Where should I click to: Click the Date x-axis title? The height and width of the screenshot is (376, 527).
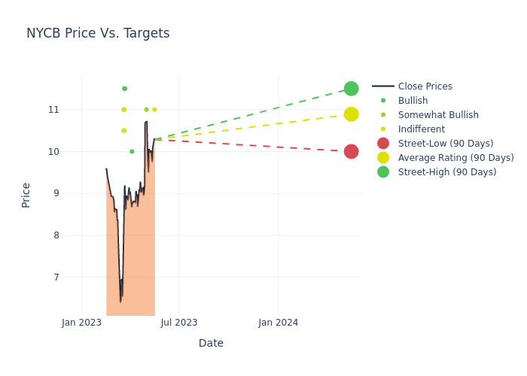(x=211, y=343)
